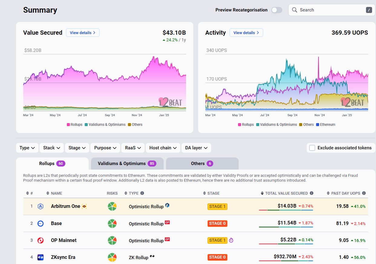Screen dimensions: 376x264
Task: Open the Base project link
Action: click(56, 224)
